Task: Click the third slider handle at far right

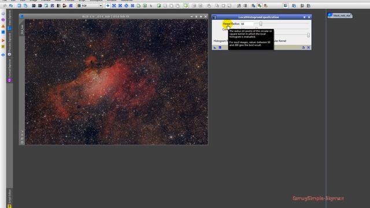Action: pos(308,35)
